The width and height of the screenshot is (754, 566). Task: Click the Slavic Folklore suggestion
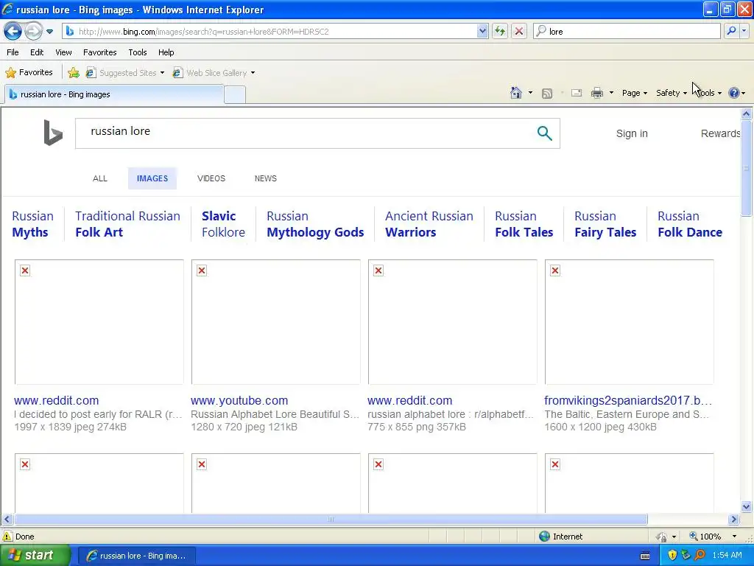(223, 224)
